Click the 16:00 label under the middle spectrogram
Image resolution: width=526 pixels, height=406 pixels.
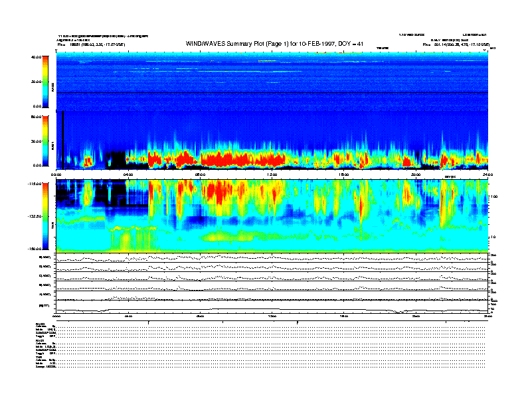tap(344, 174)
